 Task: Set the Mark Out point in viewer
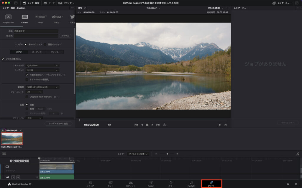(x=226, y=125)
